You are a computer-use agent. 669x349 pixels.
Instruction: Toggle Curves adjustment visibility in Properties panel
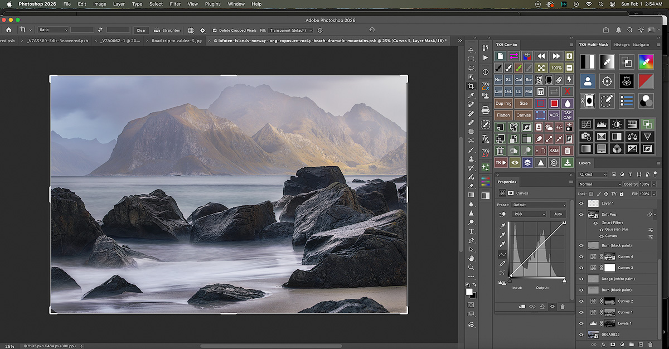(552, 307)
